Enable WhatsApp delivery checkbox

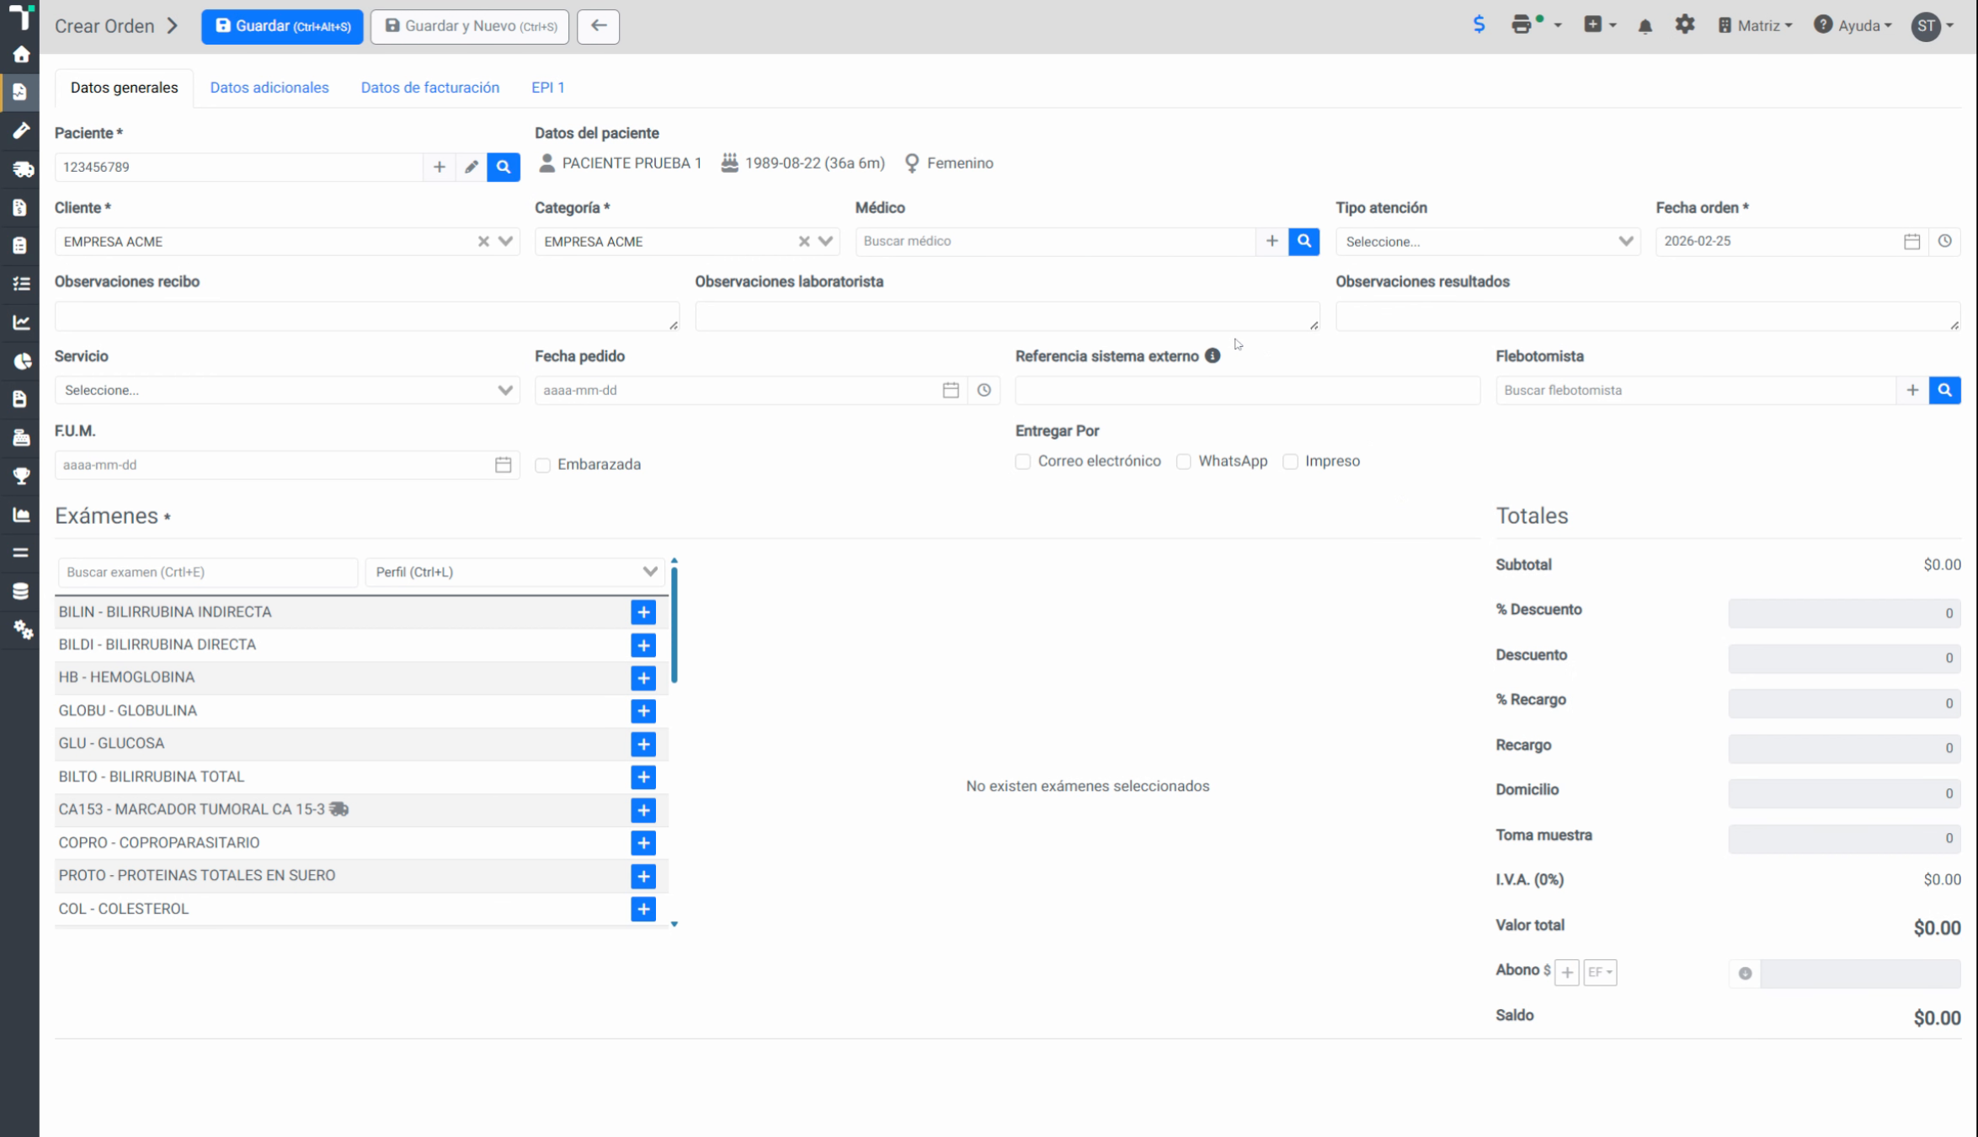point(1184,462)
